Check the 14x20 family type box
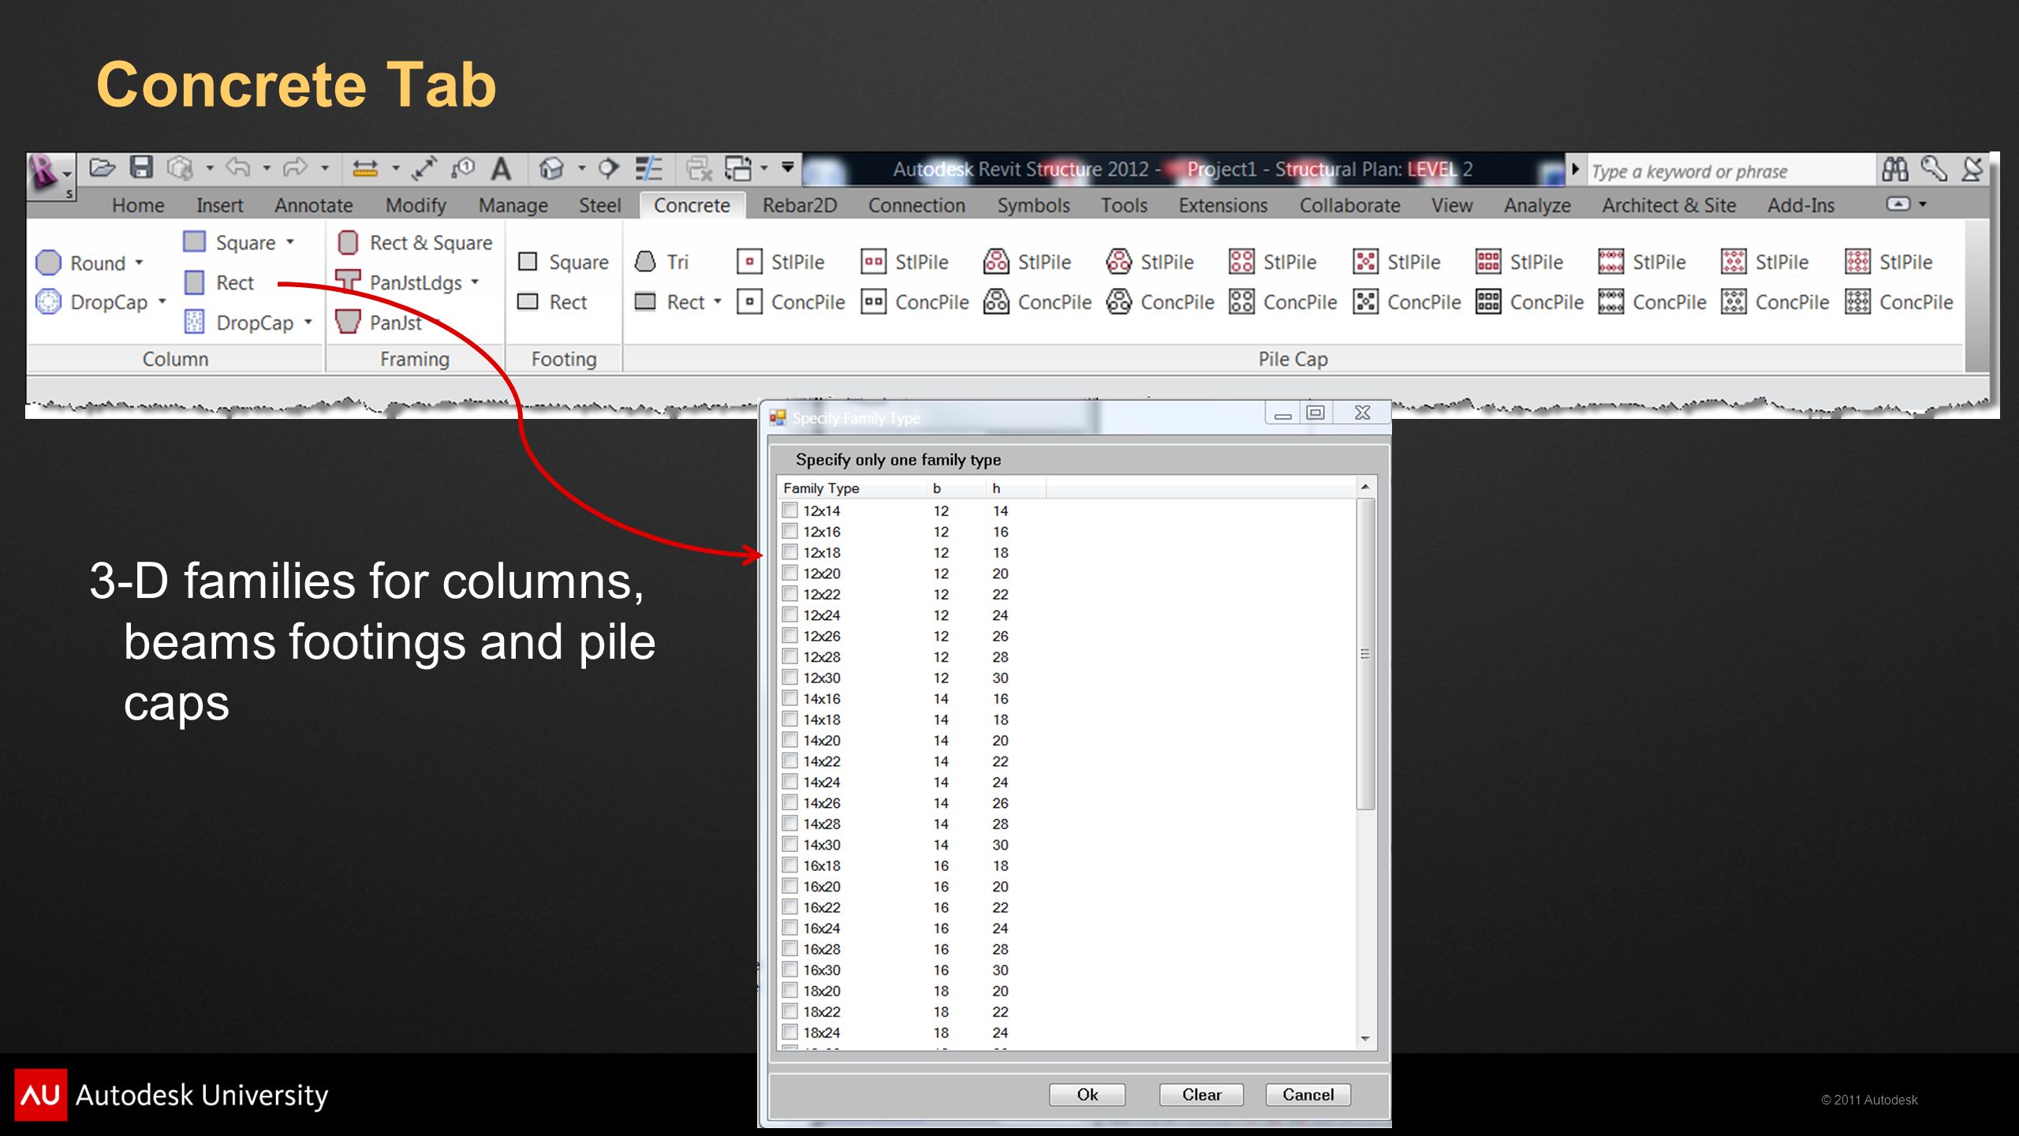This screenshot has width=2019, height=1136. pos(789,740)
